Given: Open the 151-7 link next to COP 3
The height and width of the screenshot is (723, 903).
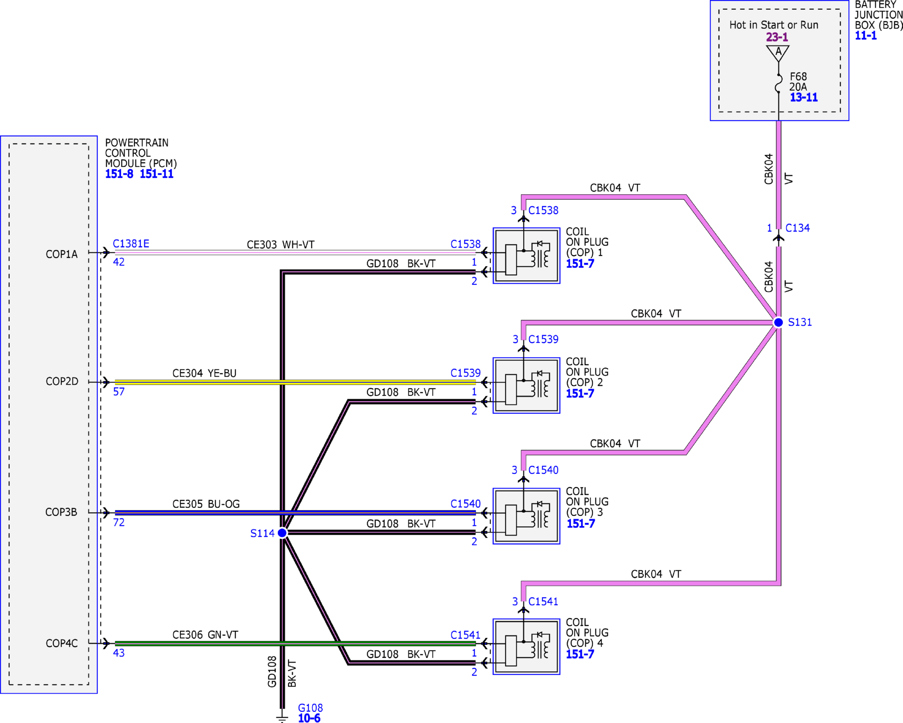Looking at the screenshot, I should coord(580,524).
